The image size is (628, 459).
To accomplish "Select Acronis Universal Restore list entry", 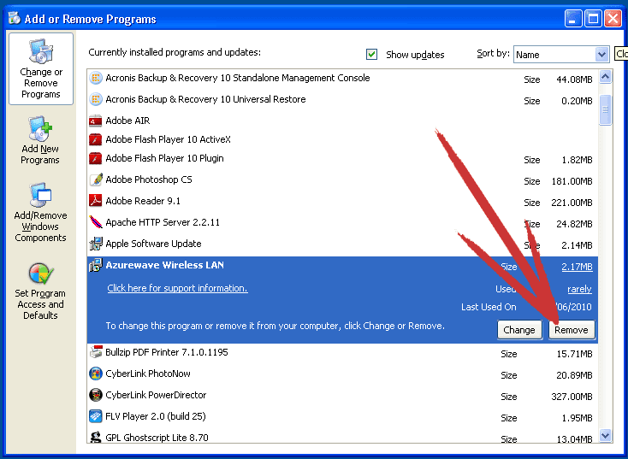I will pyautogui.click(x=342, y=99).
